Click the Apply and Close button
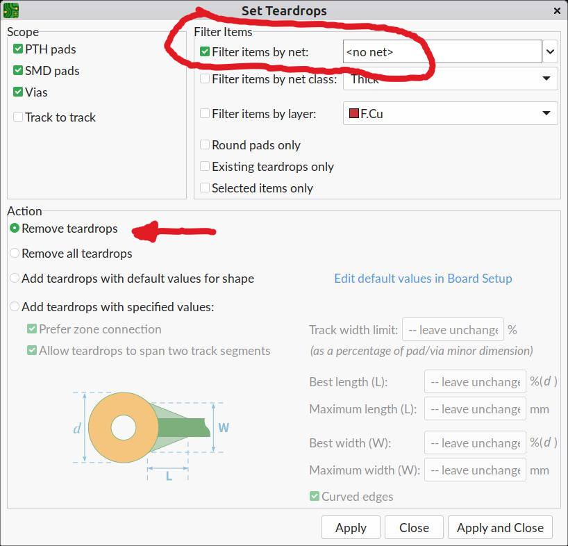Viewport: 568px width, 546px height. coord(500,527)
